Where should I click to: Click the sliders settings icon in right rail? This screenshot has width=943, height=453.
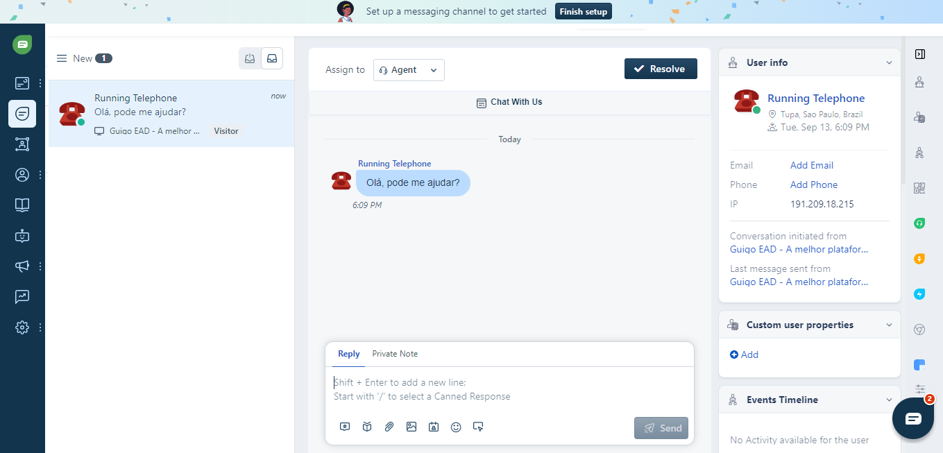tap(920, 389)
